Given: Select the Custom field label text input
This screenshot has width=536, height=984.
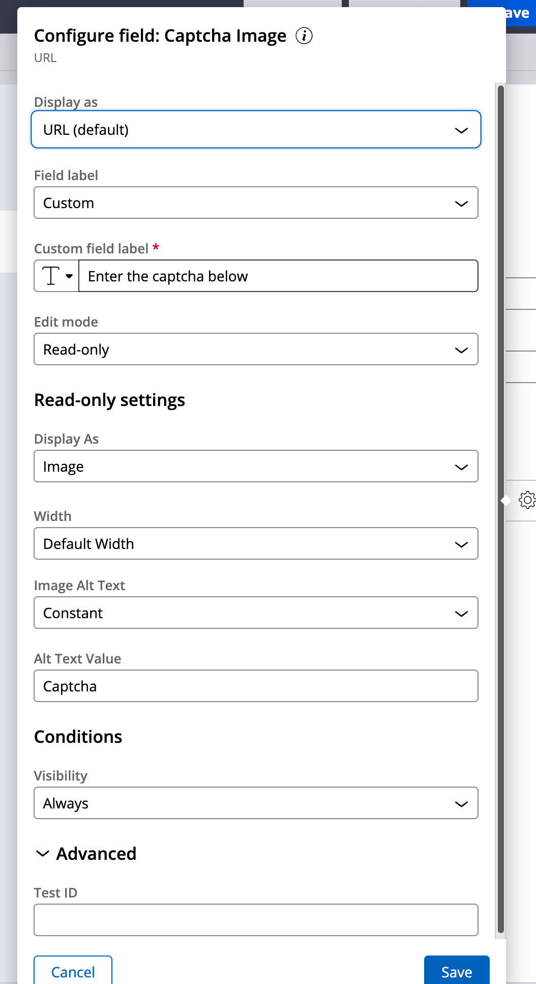Looking at the screenshot, I should point(278,276).
